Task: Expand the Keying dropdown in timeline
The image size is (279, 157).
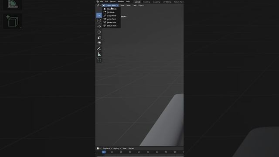Action: pos(117,148)
